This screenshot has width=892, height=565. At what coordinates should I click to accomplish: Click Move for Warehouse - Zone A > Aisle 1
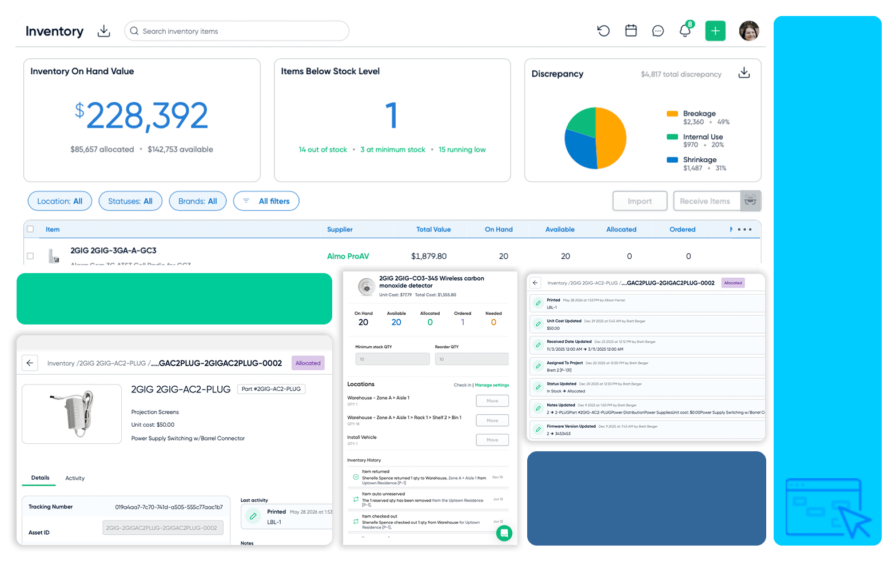pyautogui.click(x=492, y=401)
